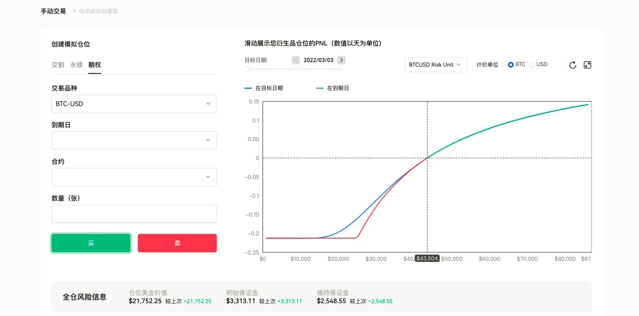Click the red 卖 sell button
Screen dimensions: 639x316
(x=177, y=243)
